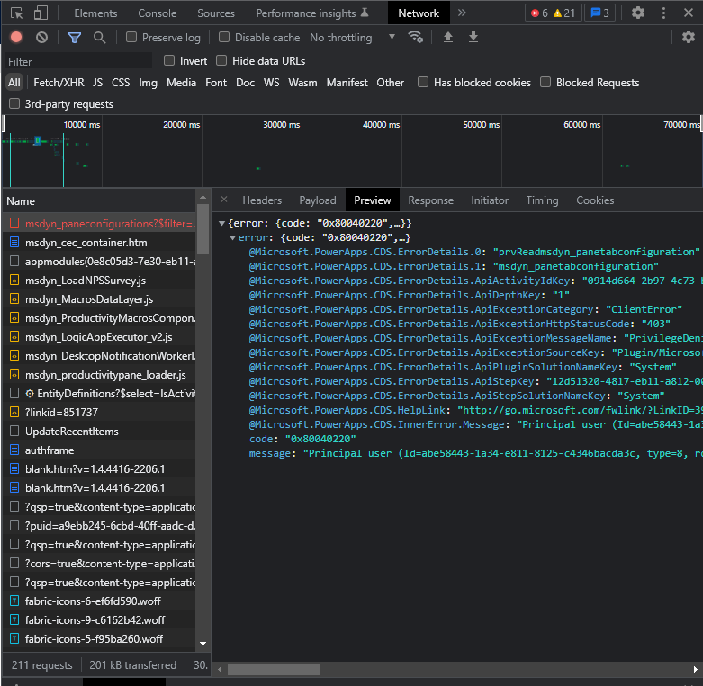Stop recording network log
This screenshot has height=686, width=703.
point(16,37)
